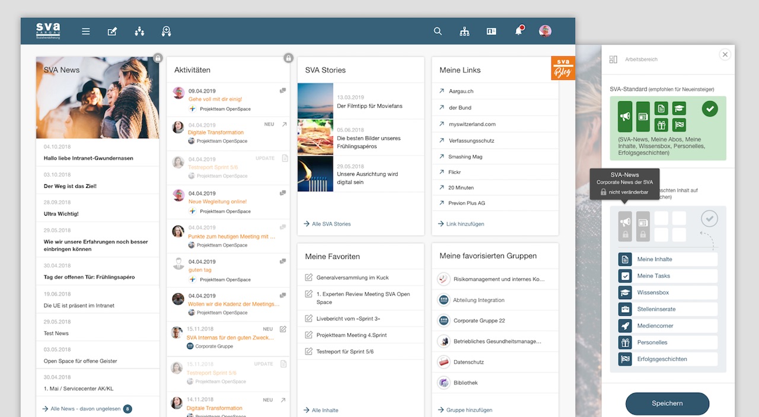This screenshot has width=759, height=417.
Task: Open the groups icon in the top bar
Action: (x=139, y=31)
